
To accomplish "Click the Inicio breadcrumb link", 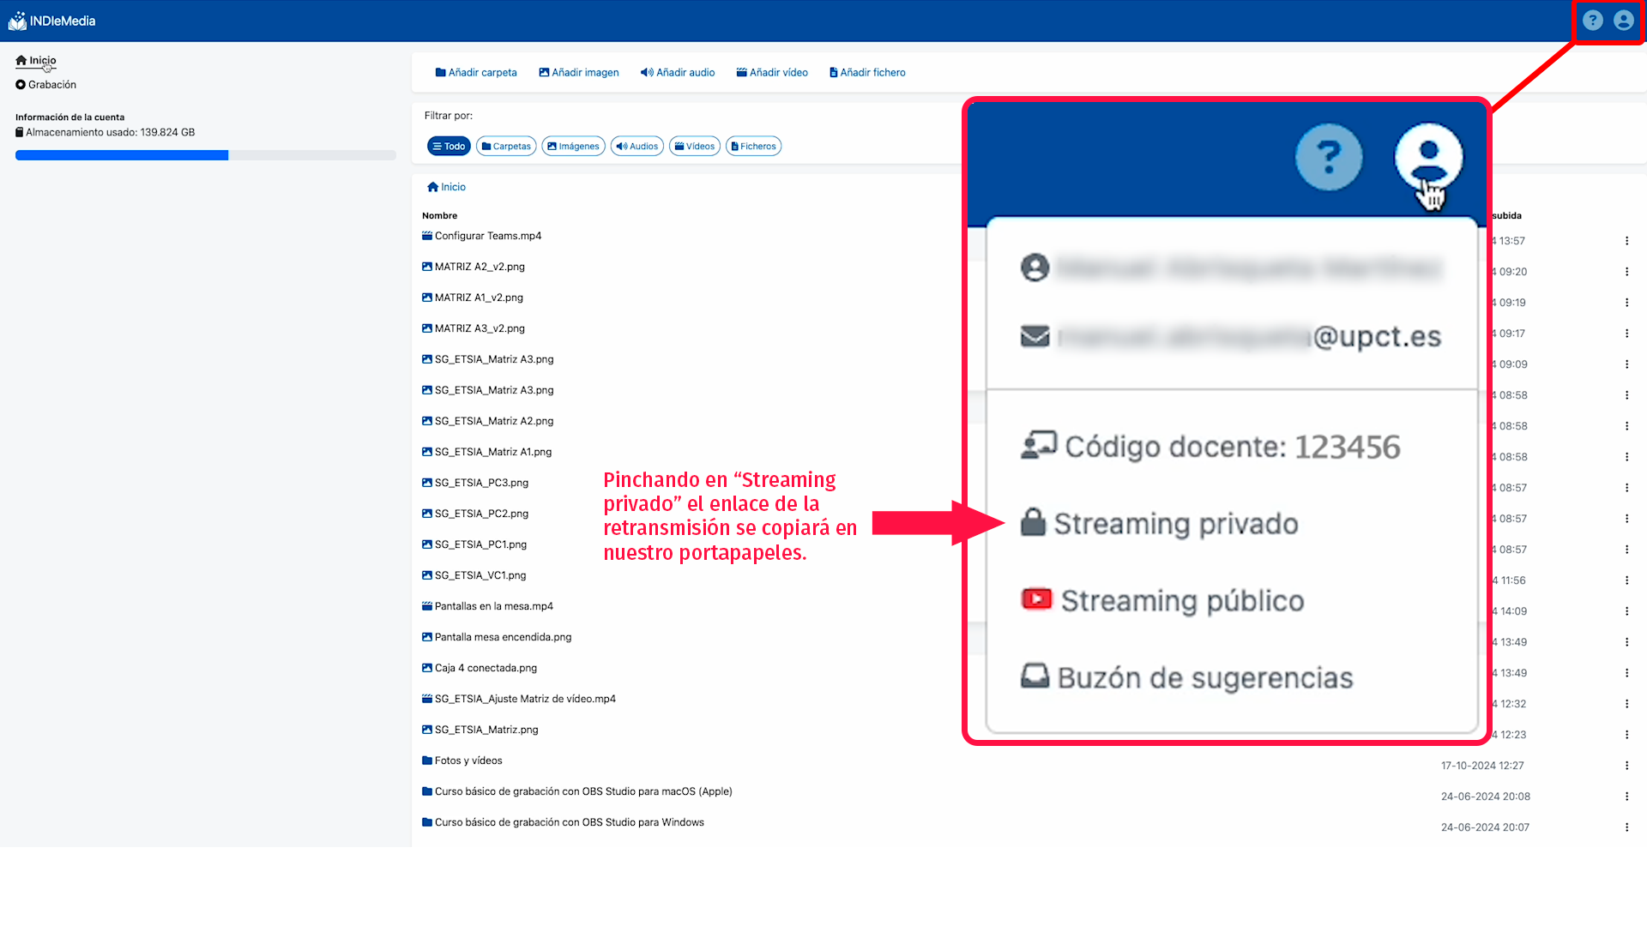I will [x=447, y=187].
